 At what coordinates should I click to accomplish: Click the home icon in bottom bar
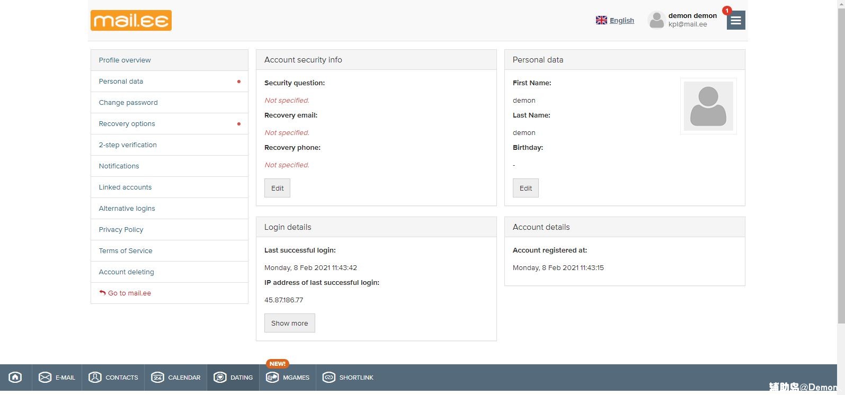(x=15, y=377)
